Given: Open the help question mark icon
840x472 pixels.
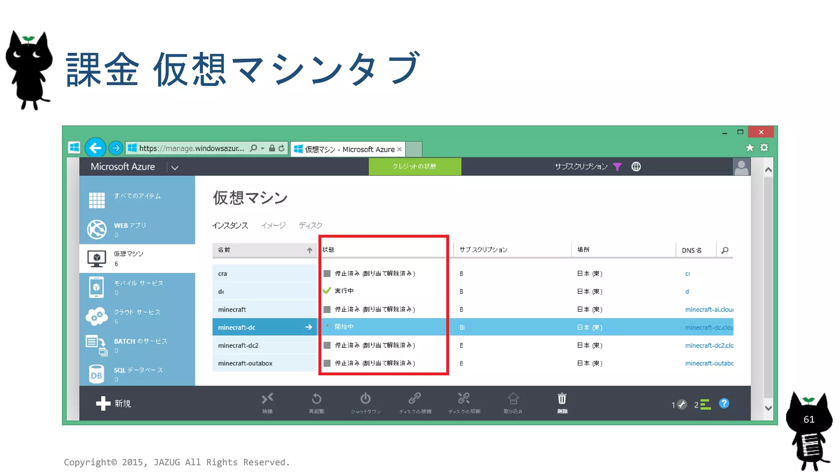Looking at the screenshot, I should coord(724,404).
